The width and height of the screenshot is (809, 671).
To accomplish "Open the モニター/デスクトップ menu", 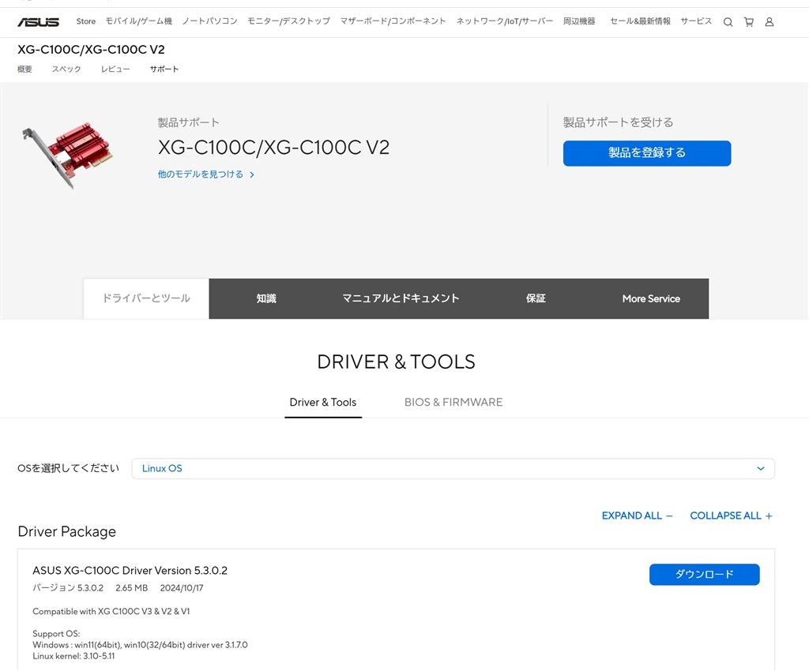I will coord(288,21).
